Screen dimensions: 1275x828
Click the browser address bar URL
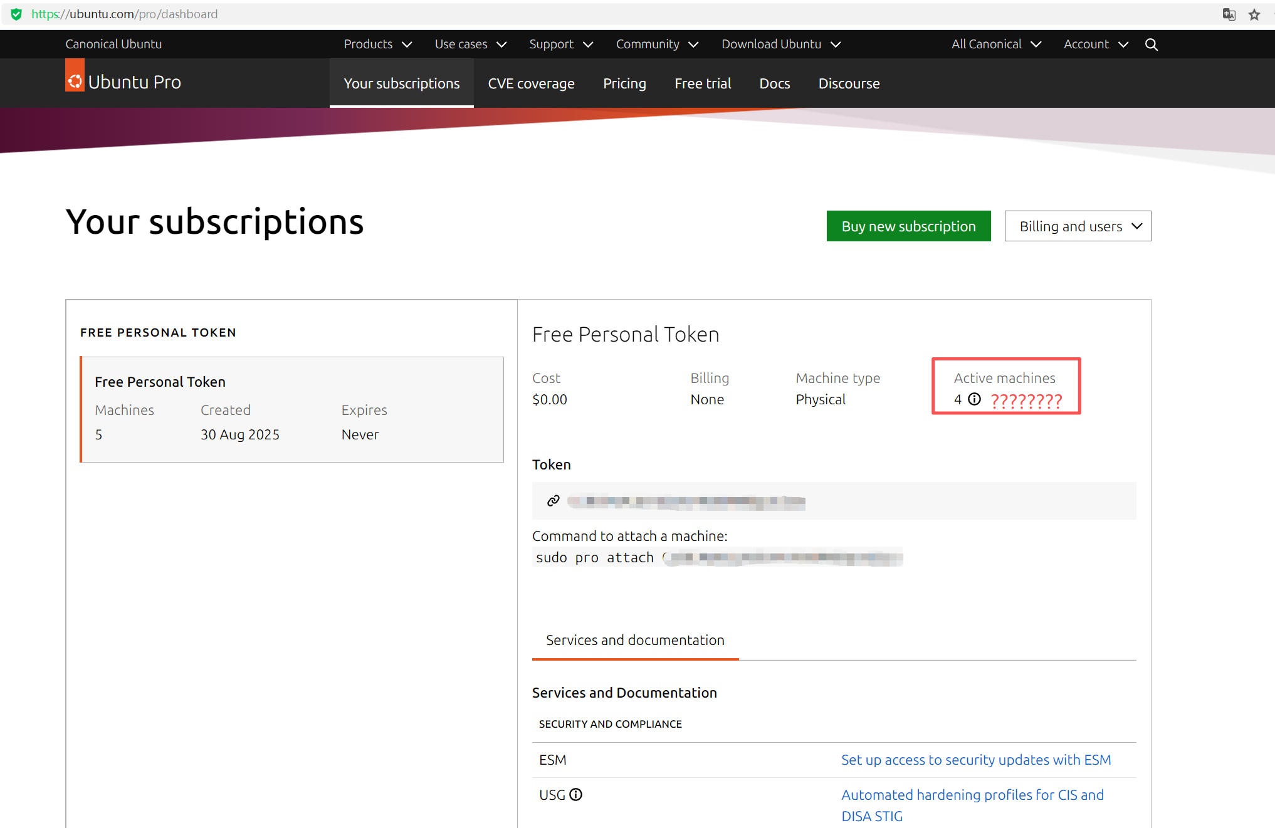pyautogui.click(x=124, y=14)
